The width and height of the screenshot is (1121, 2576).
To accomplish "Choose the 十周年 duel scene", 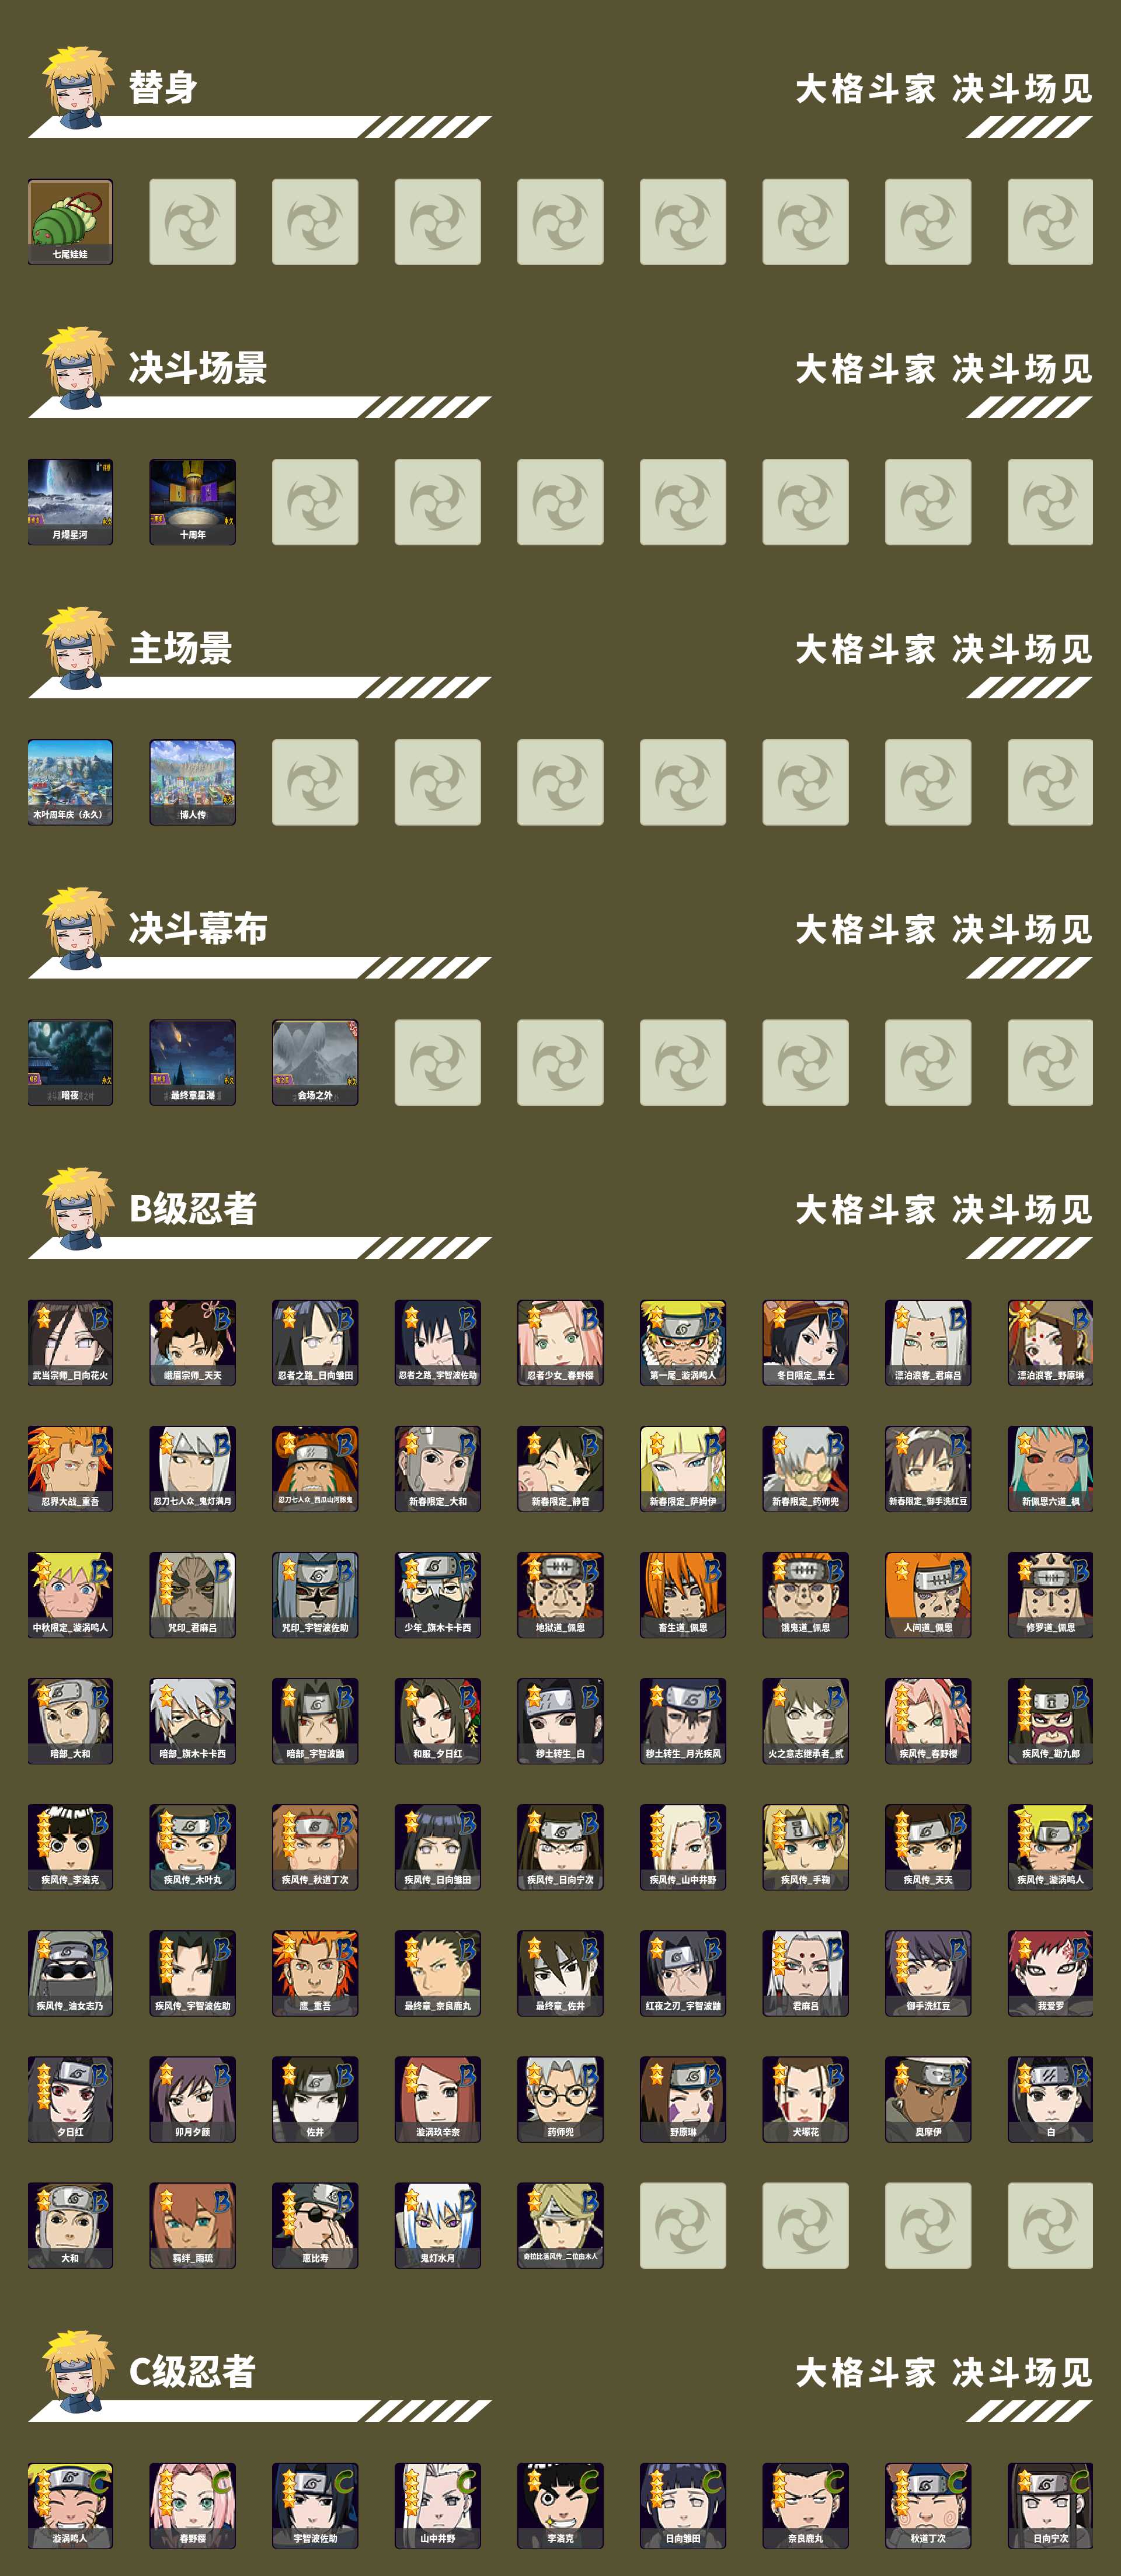I will point(192,502).
